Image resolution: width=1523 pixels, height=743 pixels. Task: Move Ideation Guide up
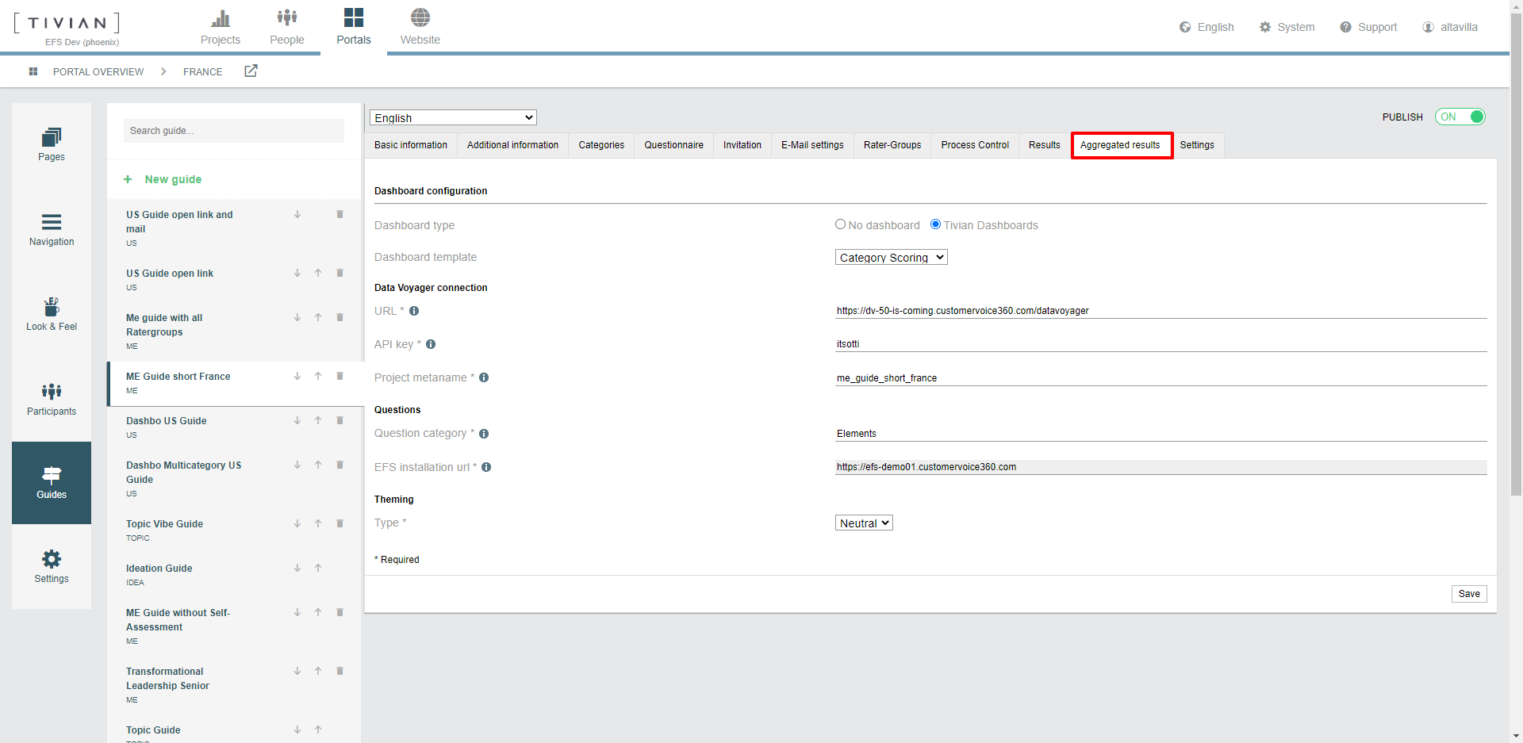point(318,568)
